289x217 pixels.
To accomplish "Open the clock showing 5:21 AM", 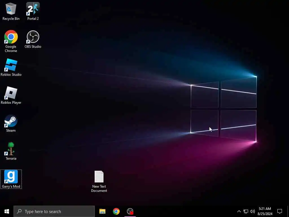I will pyautogui.click(x=265, y=211).
